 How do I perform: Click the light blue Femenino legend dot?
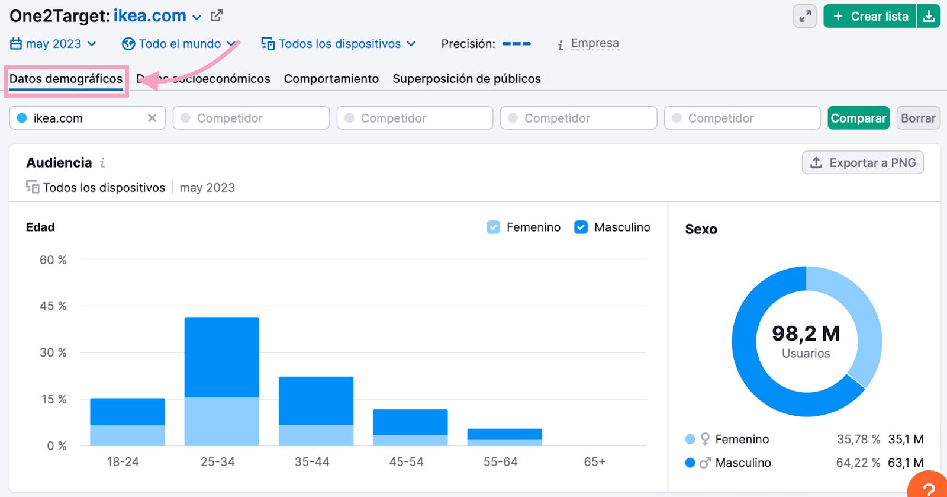coord(690,439)
